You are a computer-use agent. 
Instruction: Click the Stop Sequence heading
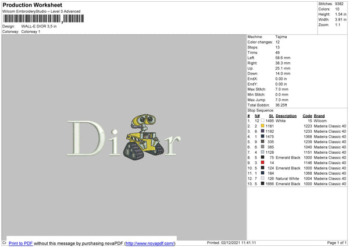click(261, 111)
